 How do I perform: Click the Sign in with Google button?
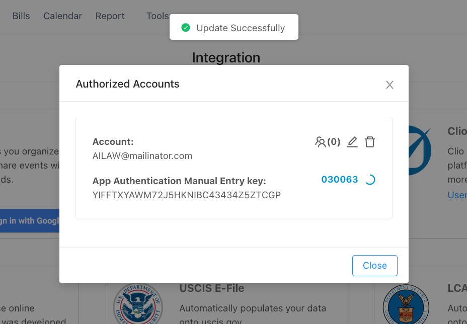point(30,221)
